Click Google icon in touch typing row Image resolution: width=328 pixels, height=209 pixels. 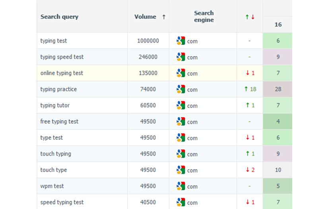(181, 154)
